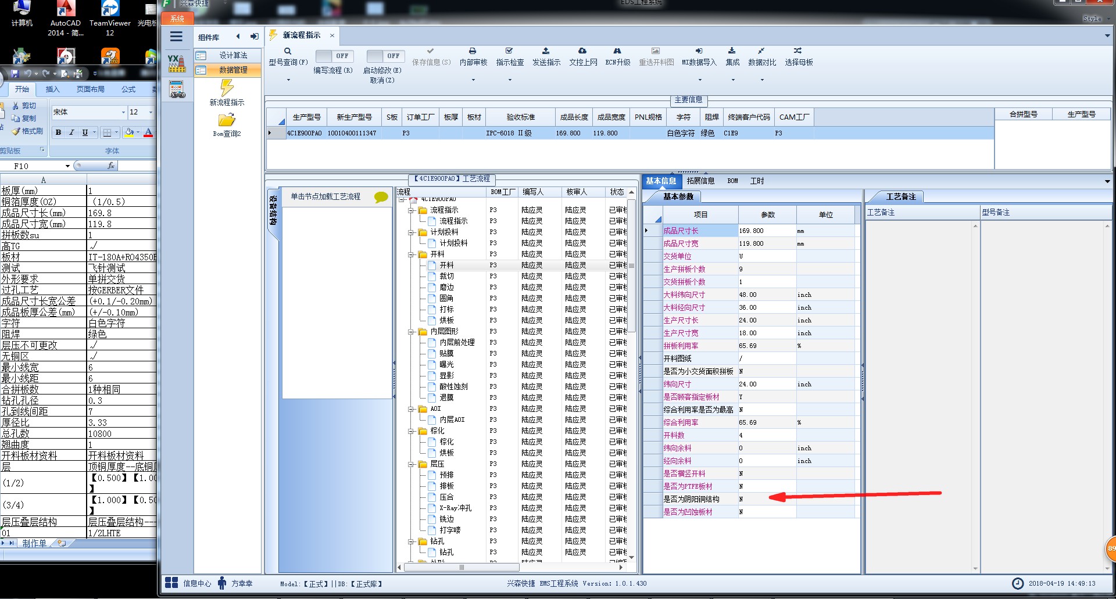
Task: Click Underline button in Excel ribbon
Action: (x=85, y=132)
